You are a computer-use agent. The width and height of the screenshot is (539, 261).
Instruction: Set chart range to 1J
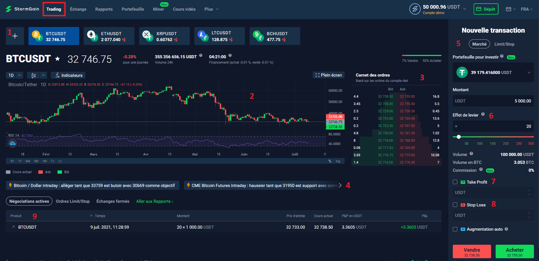tap(60, 161)
